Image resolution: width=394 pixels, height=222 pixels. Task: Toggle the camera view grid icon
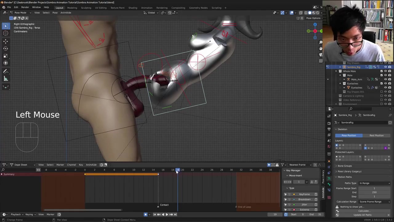coord(320,61)
